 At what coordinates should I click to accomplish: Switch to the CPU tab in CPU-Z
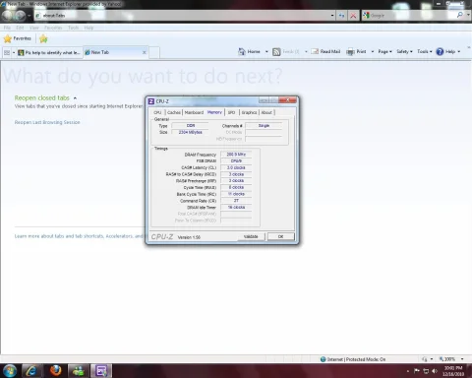click(157, 112)
